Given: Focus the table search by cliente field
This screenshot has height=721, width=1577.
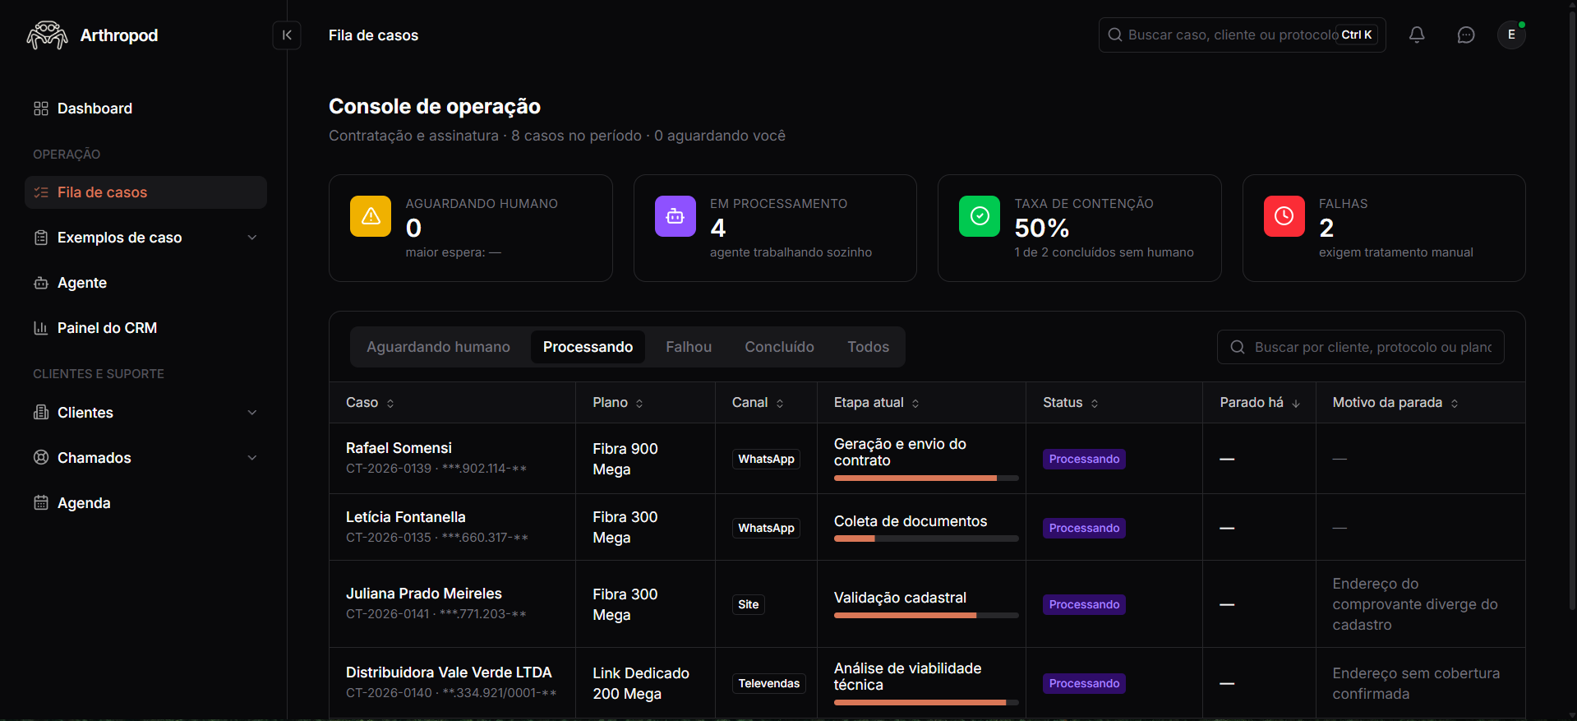Looking at the screenshot, I should (x=1361, y=347).
